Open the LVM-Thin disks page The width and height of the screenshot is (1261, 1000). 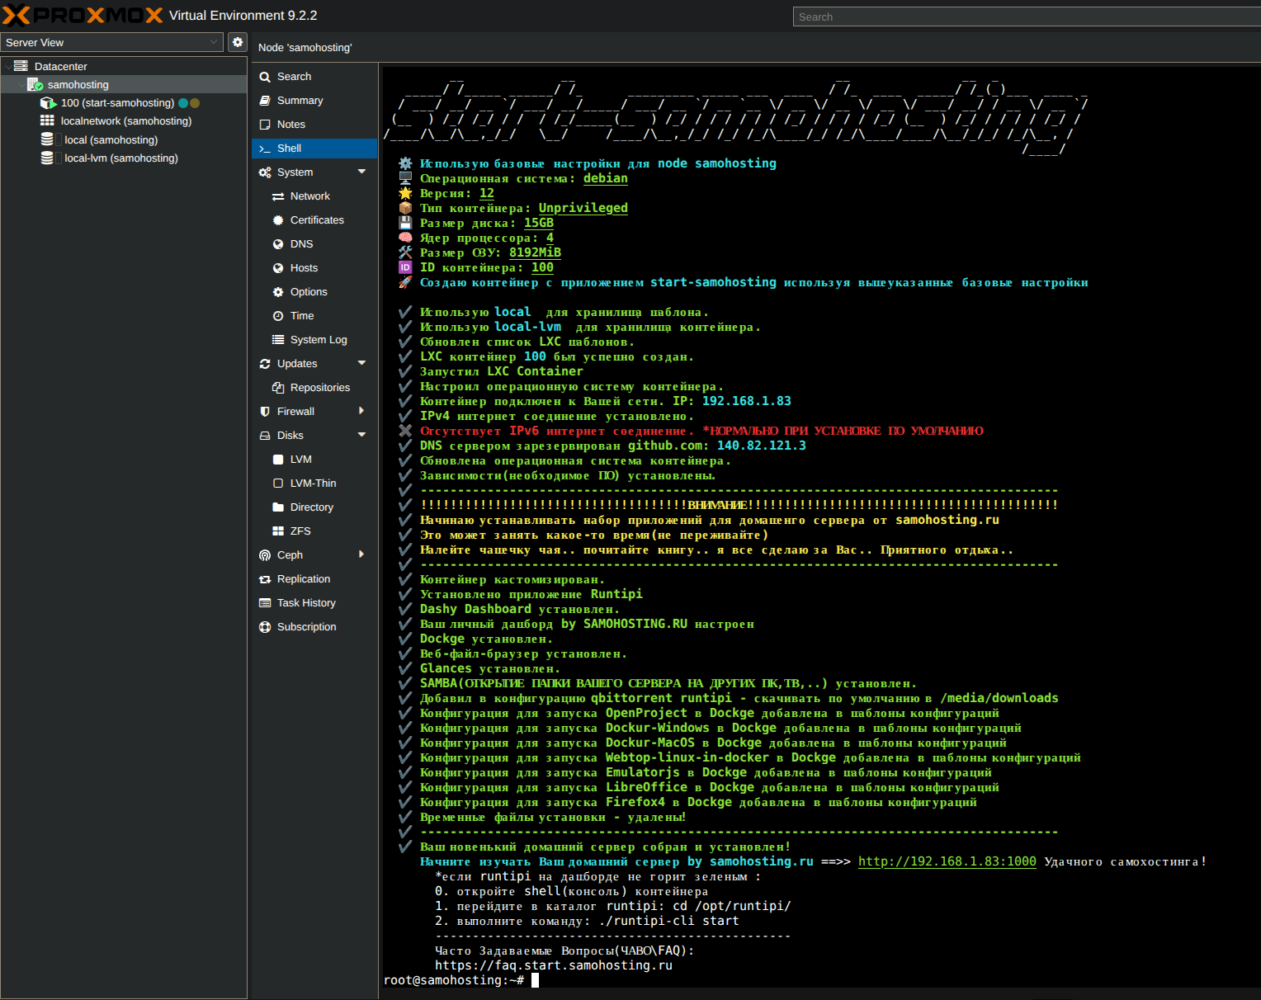pos(314,483)
